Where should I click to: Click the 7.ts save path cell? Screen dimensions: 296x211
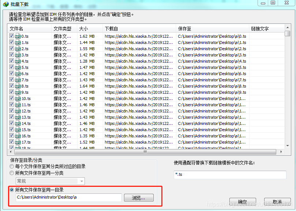coord(212,80)
